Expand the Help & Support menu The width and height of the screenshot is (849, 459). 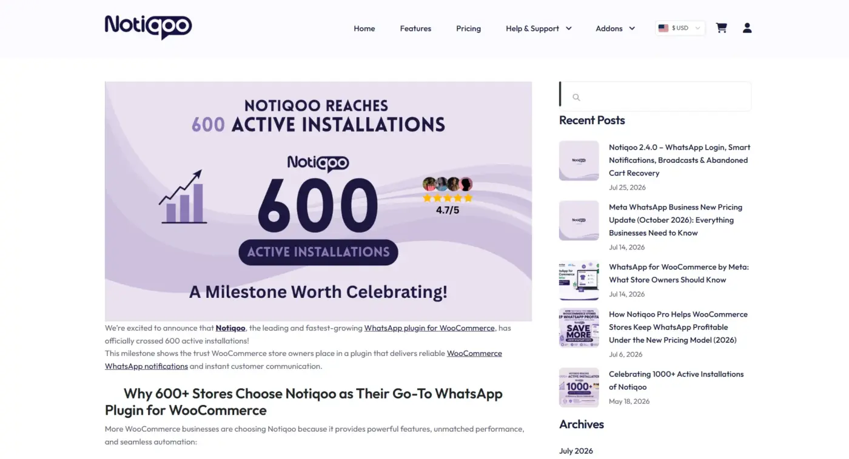(x=539, y=28)
